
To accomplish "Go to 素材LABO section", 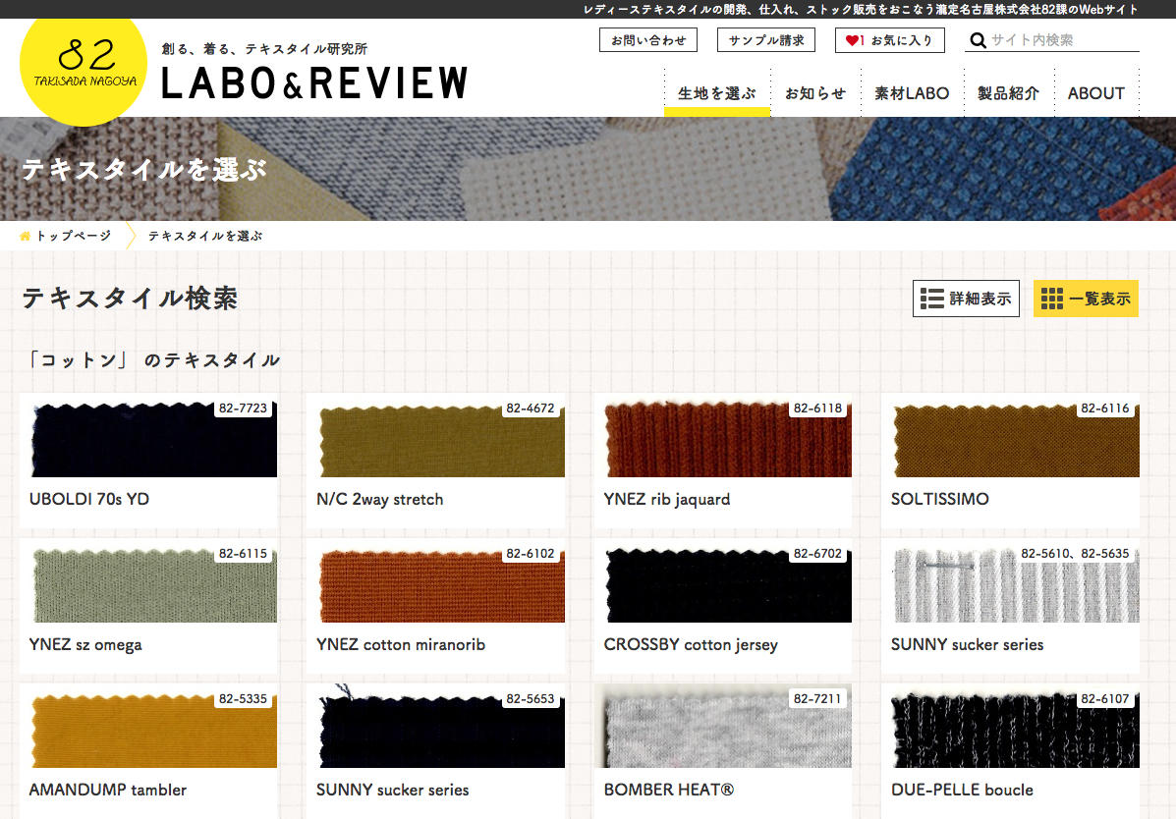I will pos(912,93).
